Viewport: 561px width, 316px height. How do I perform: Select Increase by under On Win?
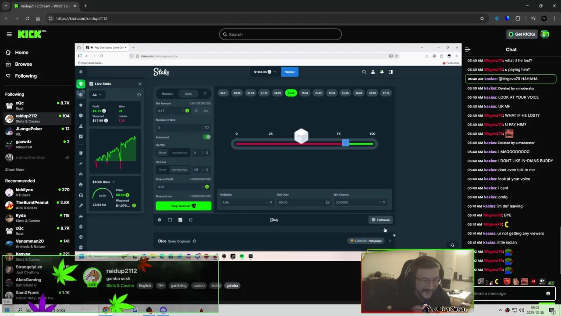coord(179,153)
